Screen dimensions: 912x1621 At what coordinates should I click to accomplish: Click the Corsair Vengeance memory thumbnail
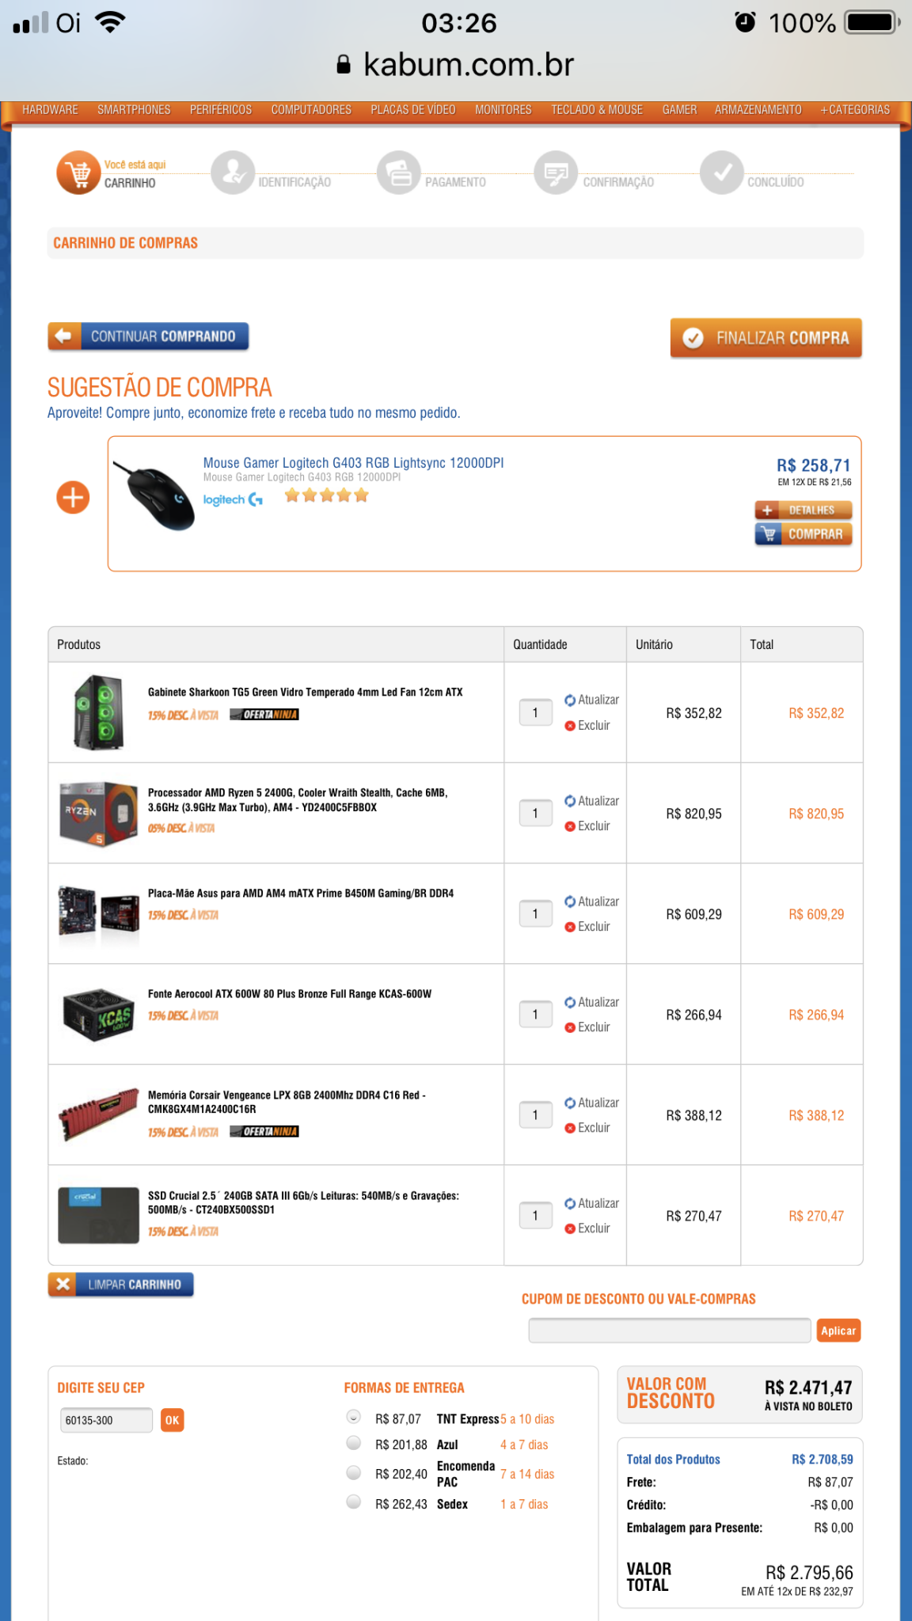pyautogui.click(x=99, y=1114)
